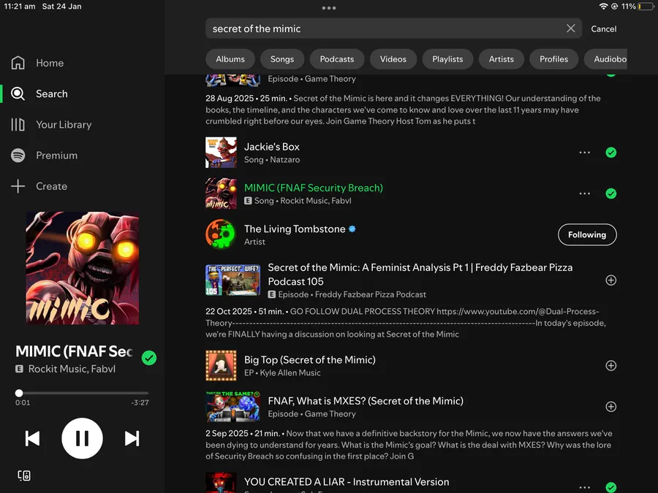Open 22 Oct 2025 episode description text
This screenshot has width=658, height=493.
pos(406,323)
